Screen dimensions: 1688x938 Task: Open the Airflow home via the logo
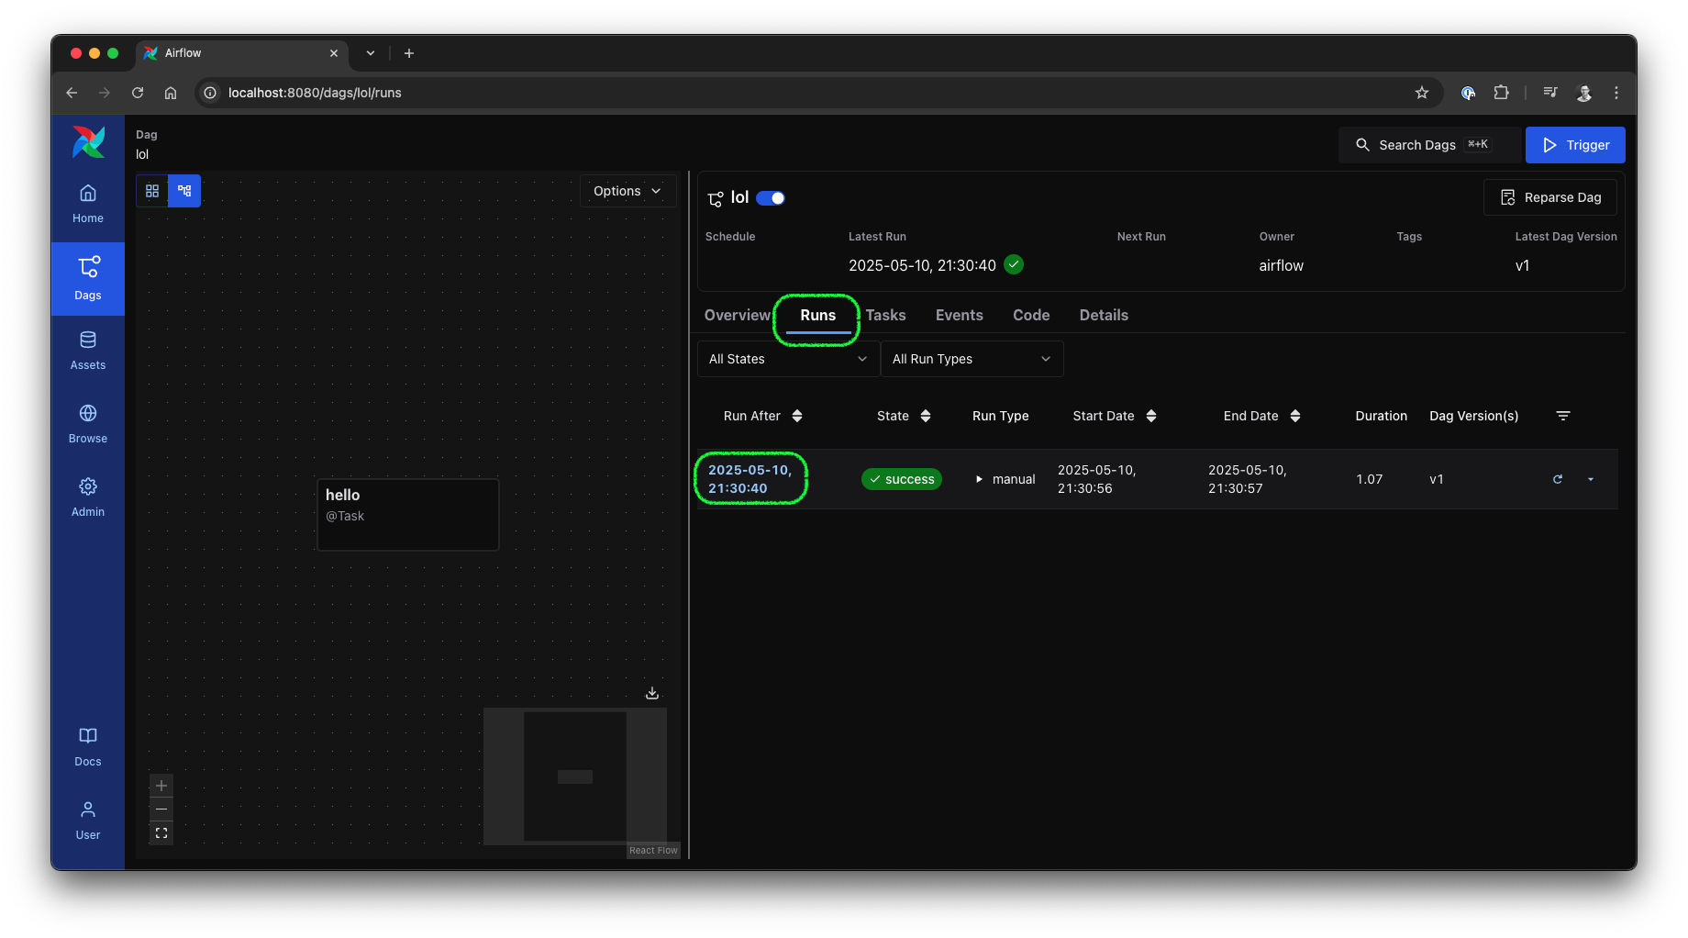pos(87,142)
